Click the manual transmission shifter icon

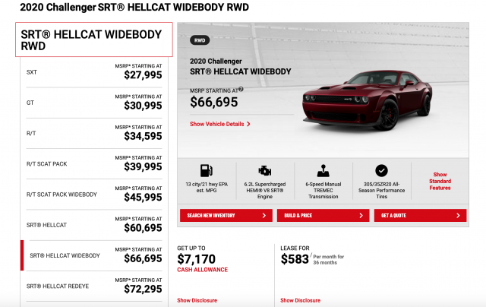click(323, 170)
